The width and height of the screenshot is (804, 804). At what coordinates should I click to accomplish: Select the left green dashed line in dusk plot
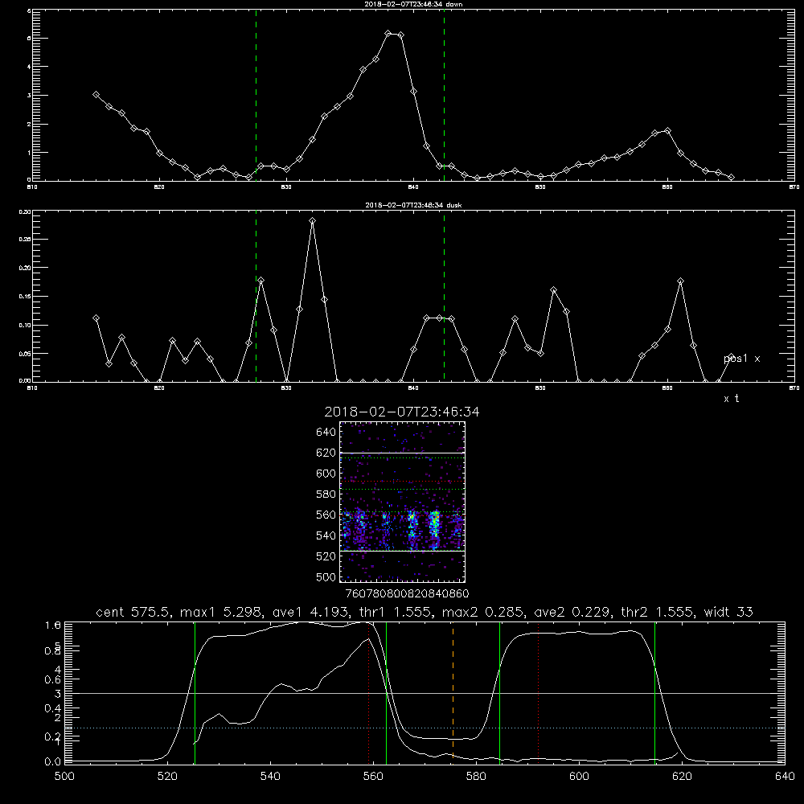click(x=256, y=297)
